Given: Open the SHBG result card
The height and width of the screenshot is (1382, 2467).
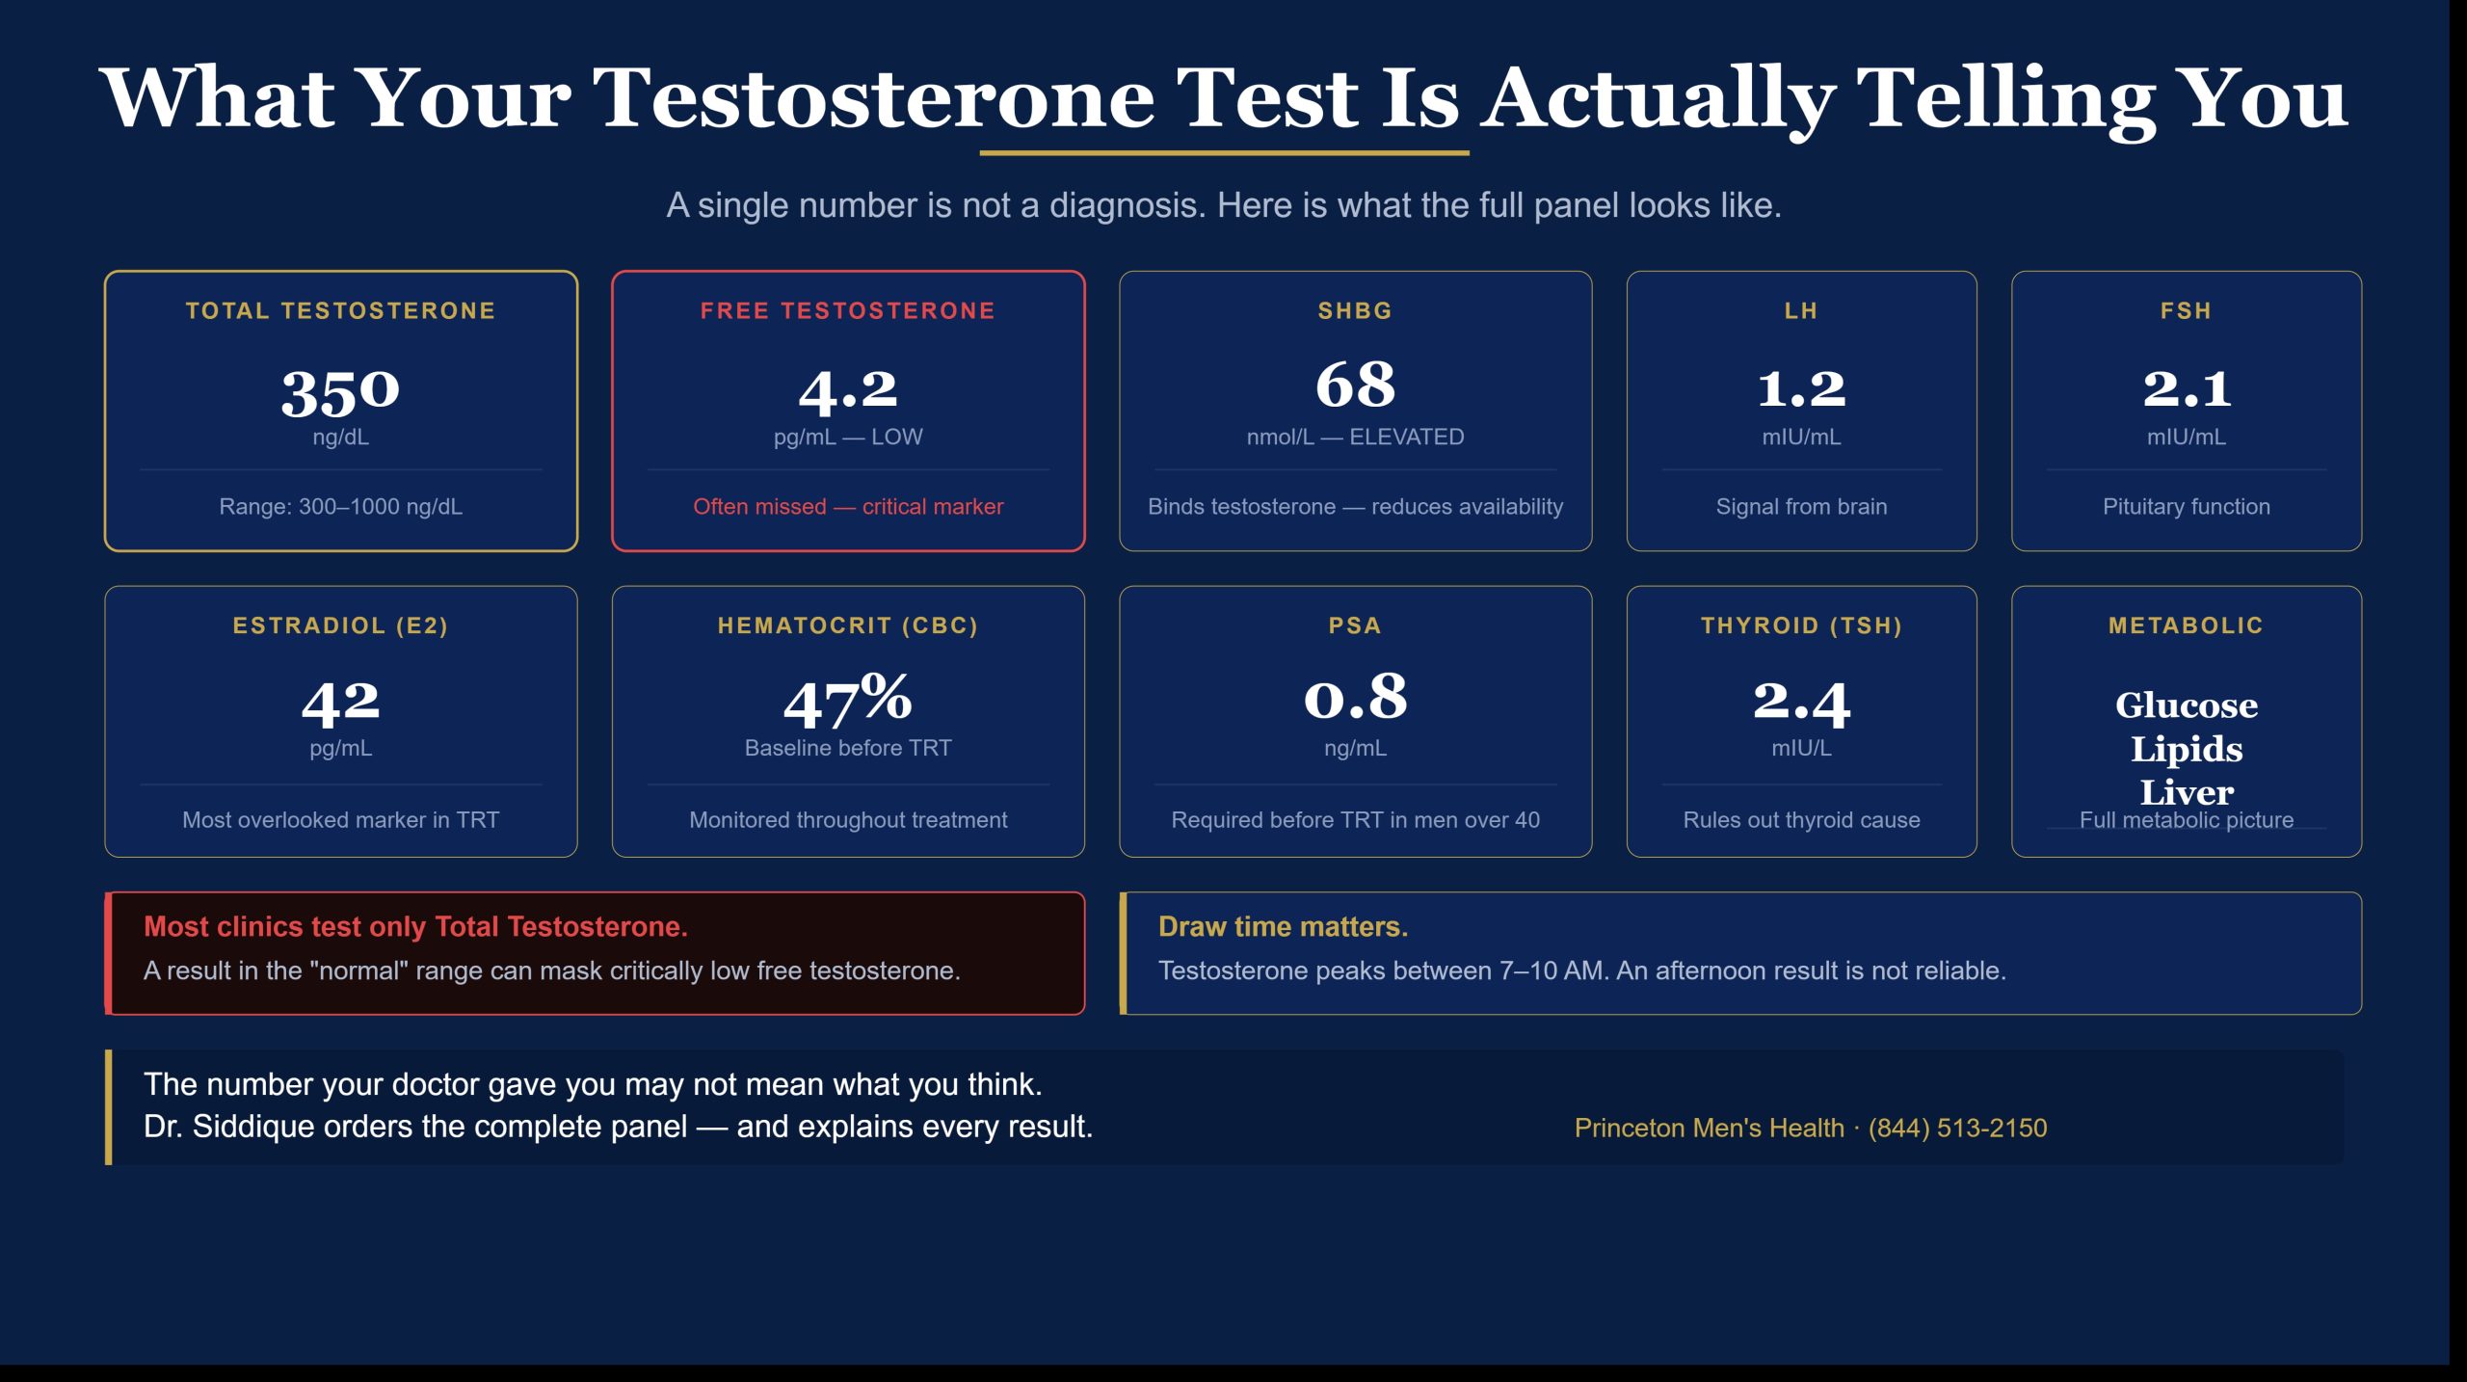Looking at the screenshot, I should click(x=1355, y=411).
